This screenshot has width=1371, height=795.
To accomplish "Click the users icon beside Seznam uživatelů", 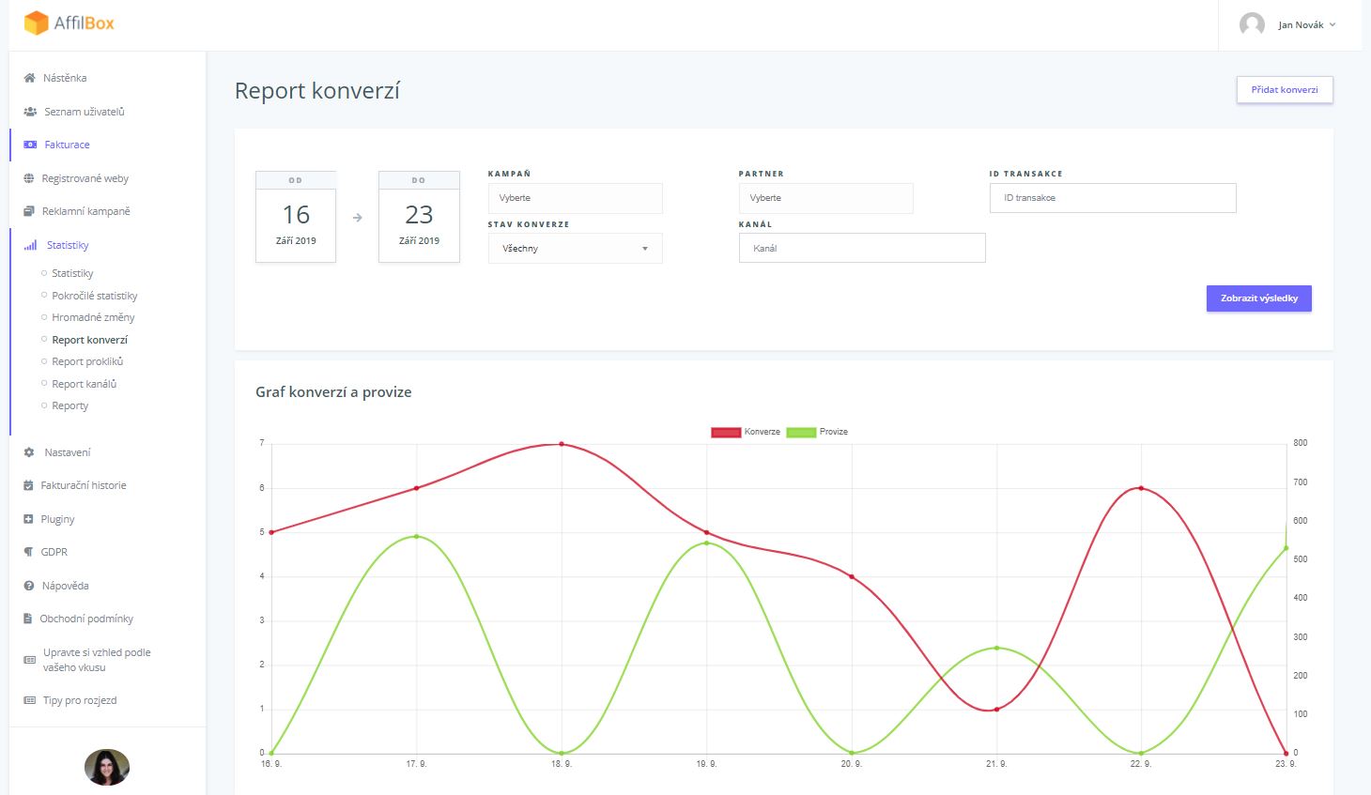I will [x=30, y=112].
